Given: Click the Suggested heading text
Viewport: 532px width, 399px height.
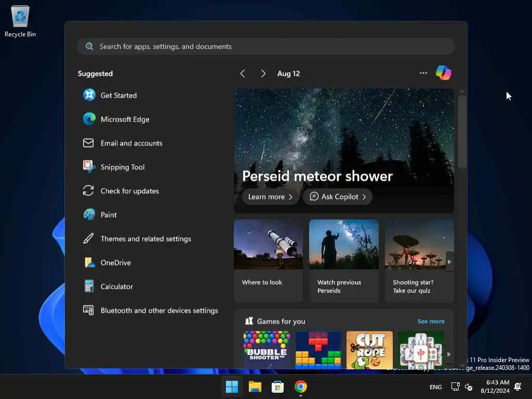Looking at the screenshot, I should pos(95,74).
